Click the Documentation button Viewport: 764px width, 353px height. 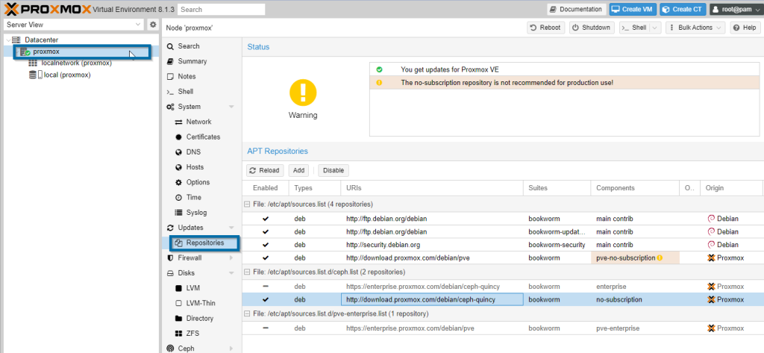pos(577,9)
